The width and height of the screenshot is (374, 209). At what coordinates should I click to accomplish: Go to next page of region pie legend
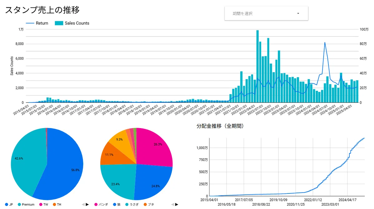(x=87, y=204)
